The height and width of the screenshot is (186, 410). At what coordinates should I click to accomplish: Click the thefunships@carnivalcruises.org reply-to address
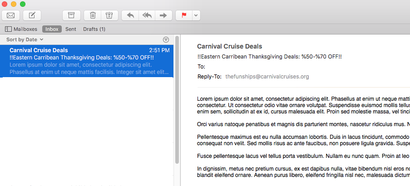267,77
